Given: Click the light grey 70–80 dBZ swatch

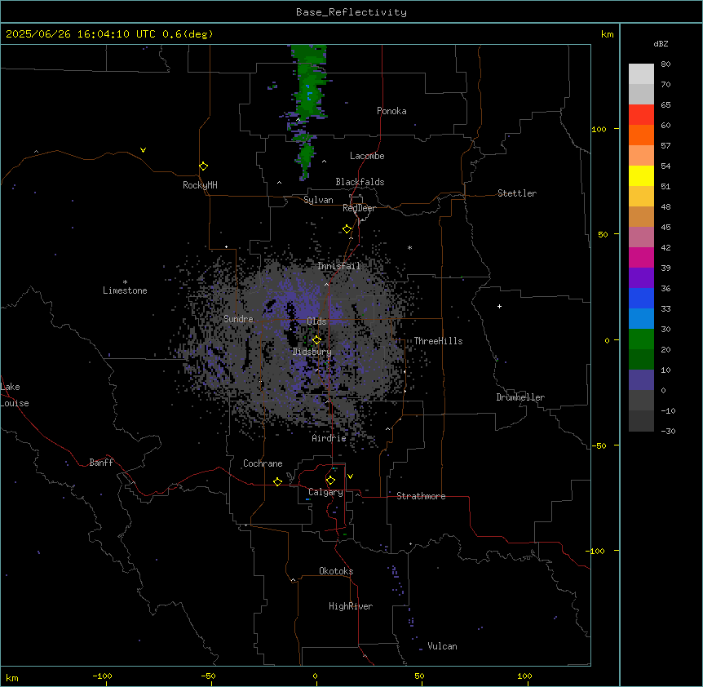Looking at the screenshot, I should [641, 73].
